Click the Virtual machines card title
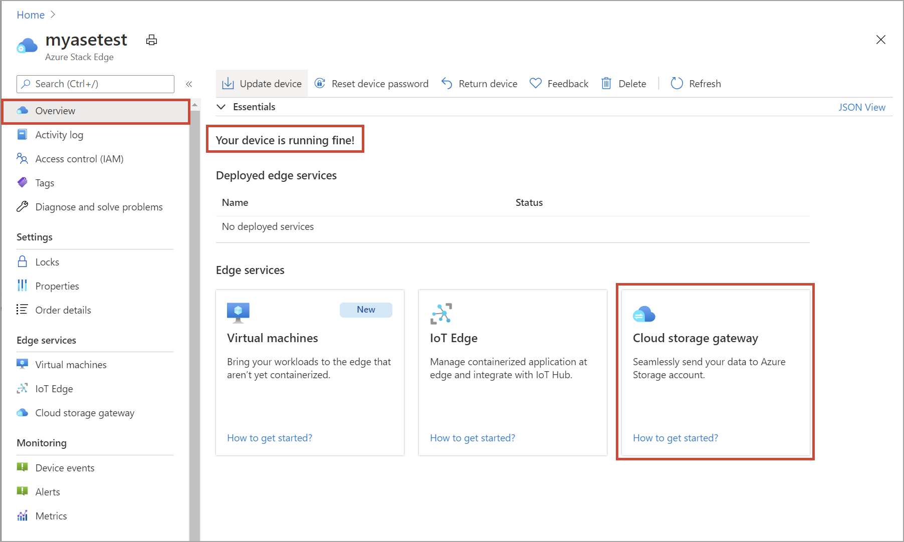This screenshot has width=904, height=542. 273,338
